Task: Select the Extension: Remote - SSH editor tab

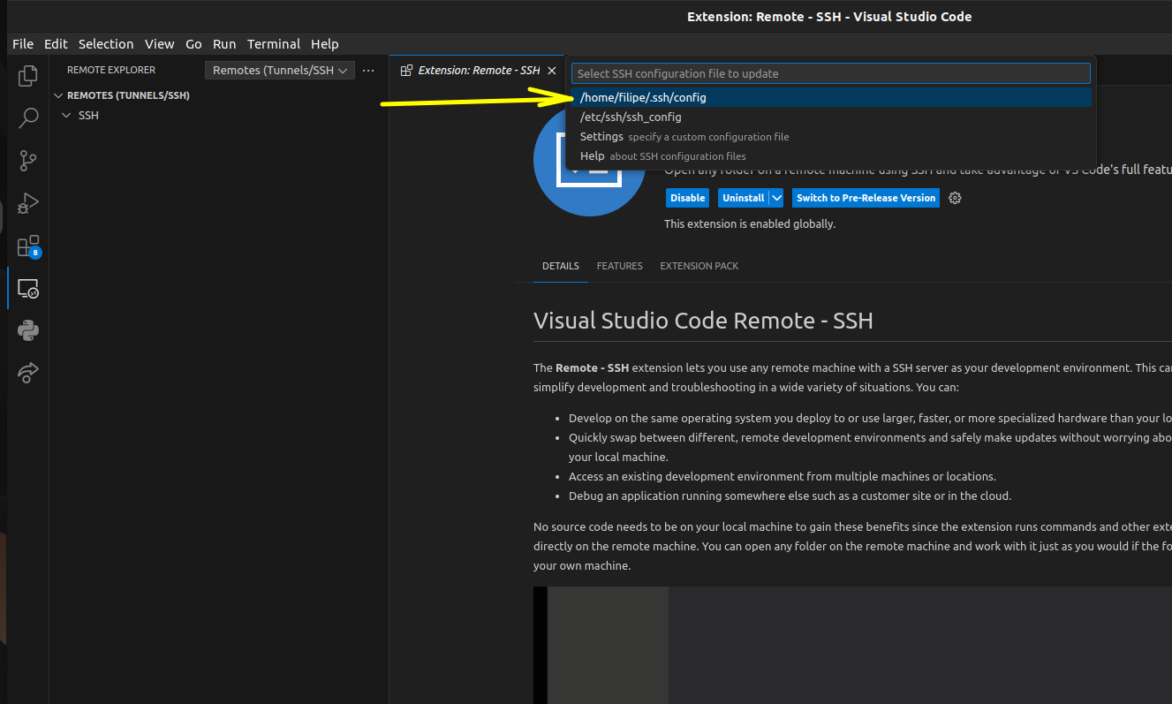Action: pos(478,70)
